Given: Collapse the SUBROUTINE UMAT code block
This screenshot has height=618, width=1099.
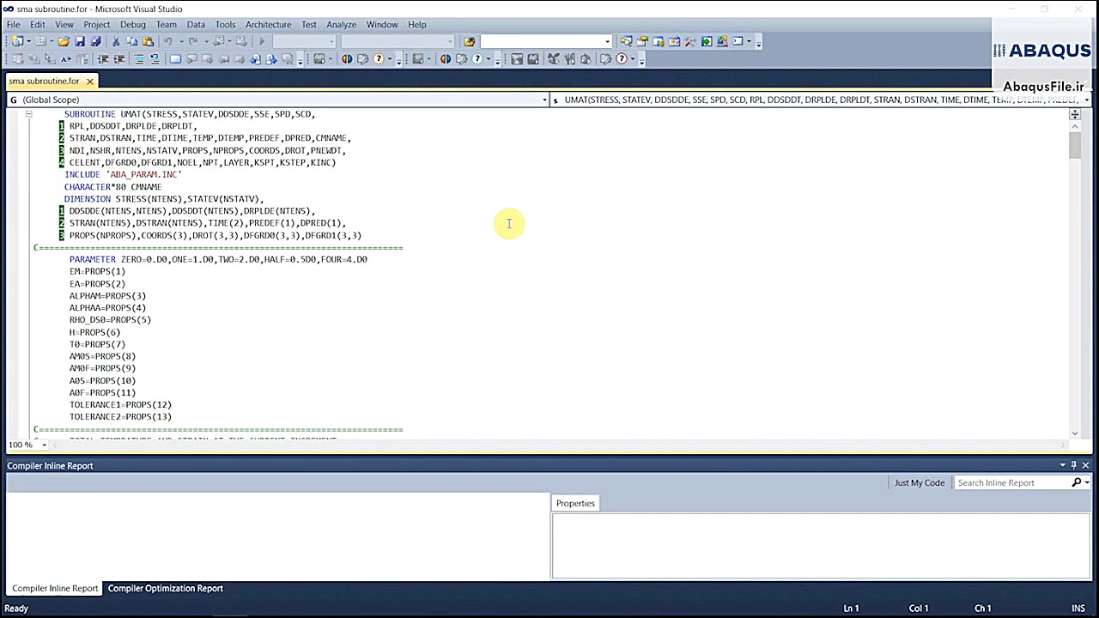Looking at the screenshot, I should 28,114.
